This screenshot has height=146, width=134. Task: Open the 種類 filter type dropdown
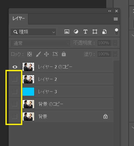click(x=33, y=32)
